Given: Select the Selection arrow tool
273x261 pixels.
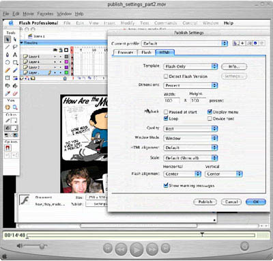Looking at the screenshot, I should point(8,40).
